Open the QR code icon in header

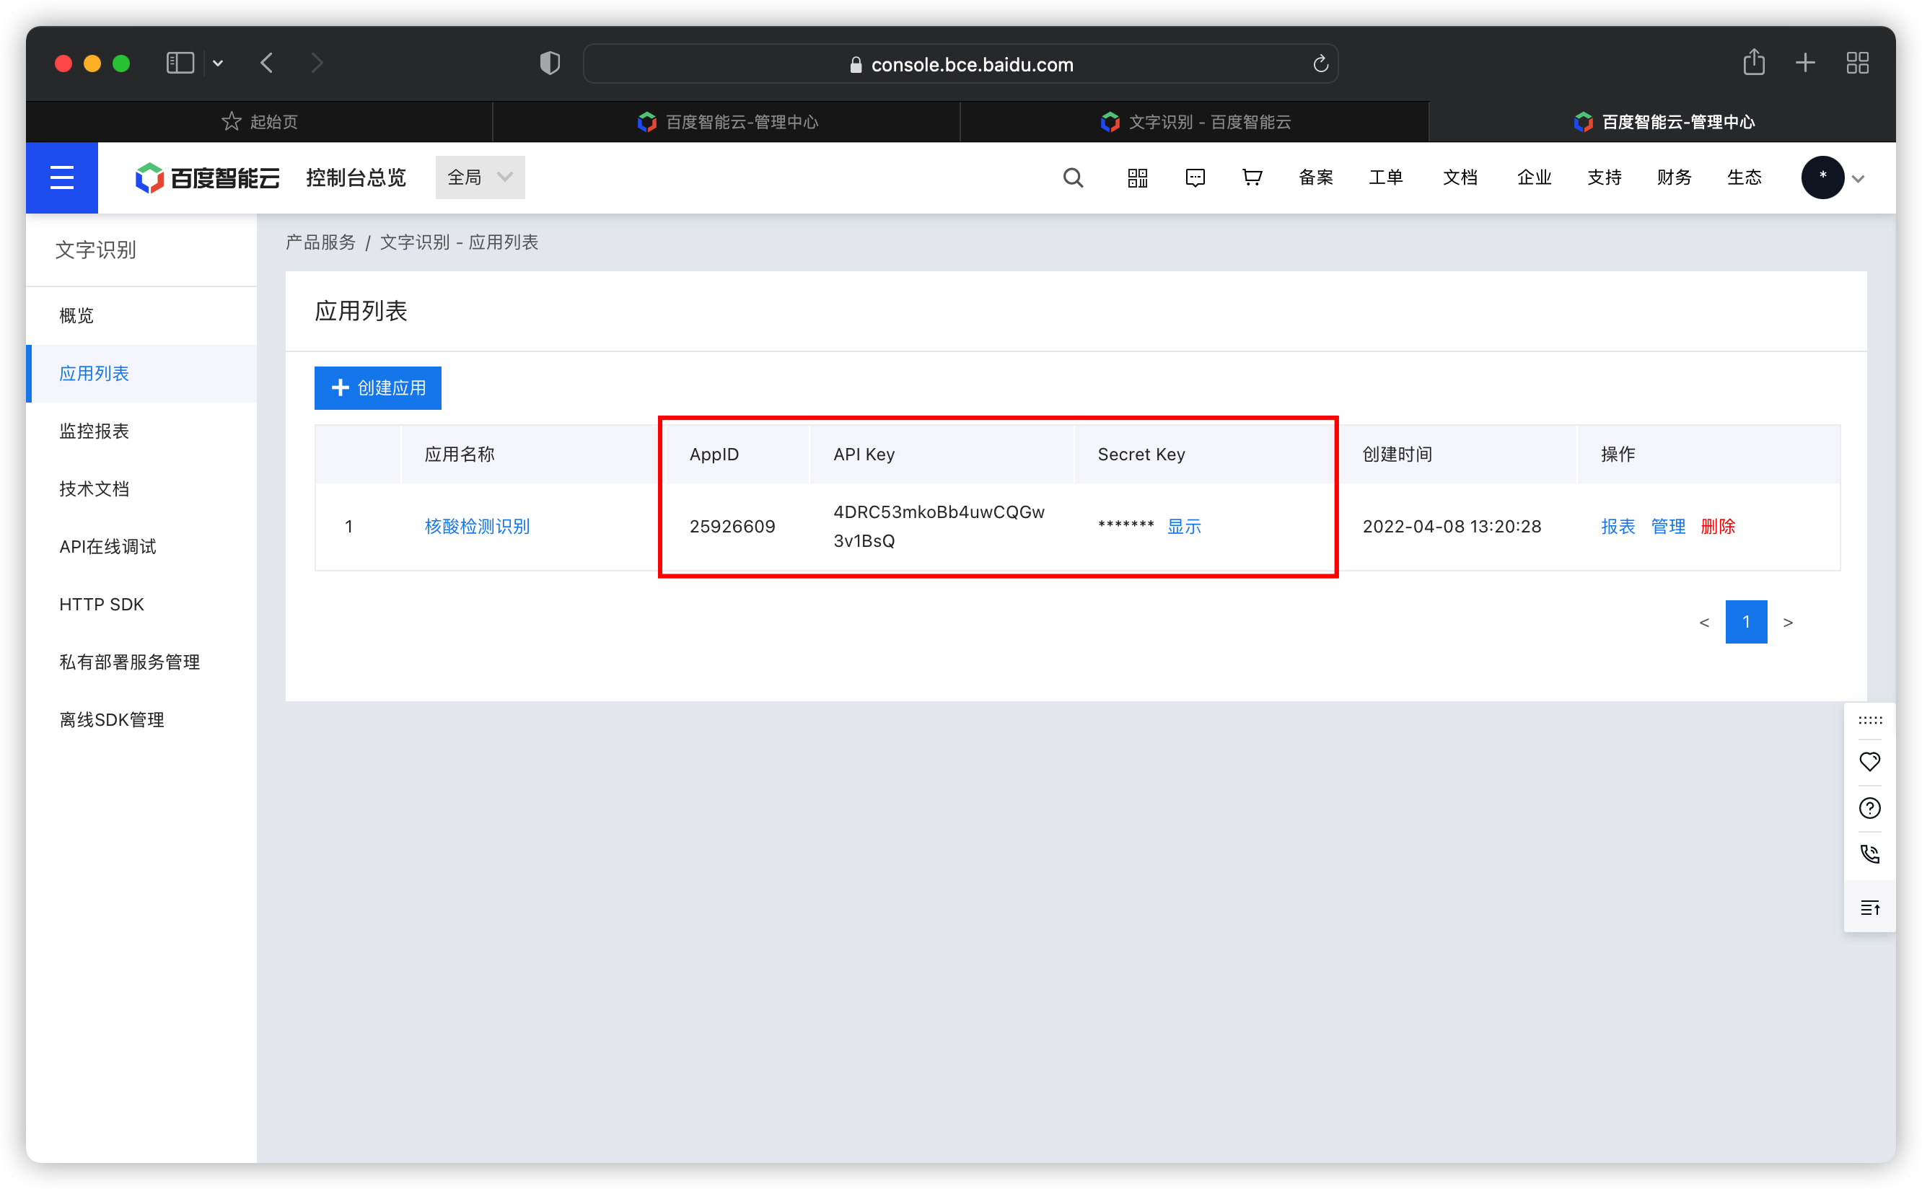[x=1137, y=177]
